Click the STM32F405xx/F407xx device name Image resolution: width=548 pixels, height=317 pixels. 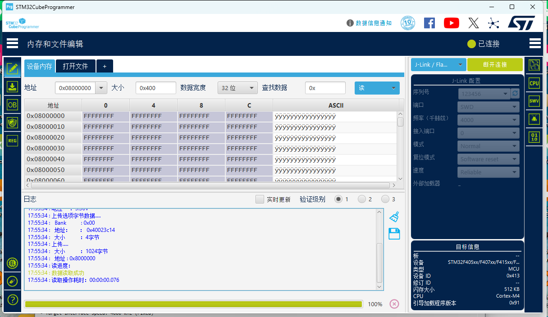[x=484, y=262]
